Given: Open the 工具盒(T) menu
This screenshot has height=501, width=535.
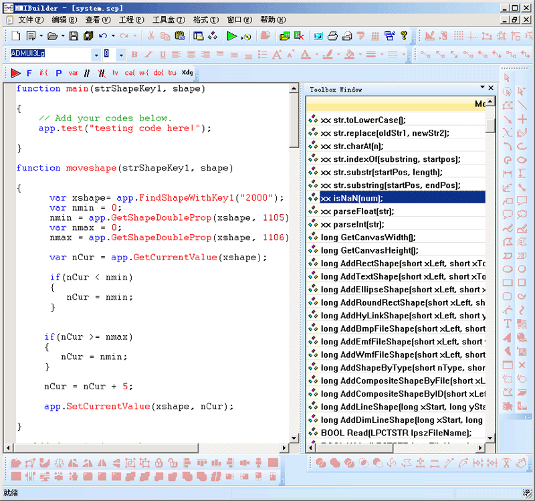Looking at the screenshot, I should 169,20.
